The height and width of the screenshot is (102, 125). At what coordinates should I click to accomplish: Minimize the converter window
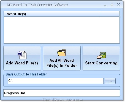click(105, 5)
